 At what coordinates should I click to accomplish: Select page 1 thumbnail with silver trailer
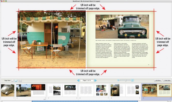tap(8, 90)
